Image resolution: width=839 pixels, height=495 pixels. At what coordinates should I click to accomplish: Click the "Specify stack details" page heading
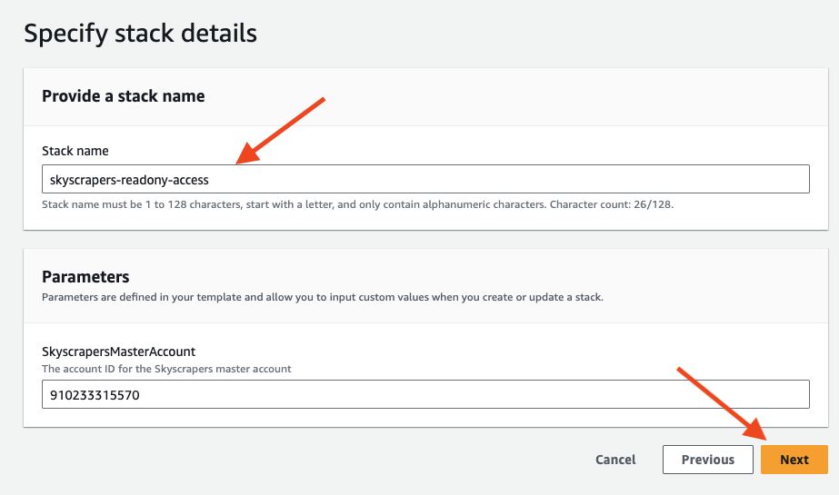click(x=140, y=34)
